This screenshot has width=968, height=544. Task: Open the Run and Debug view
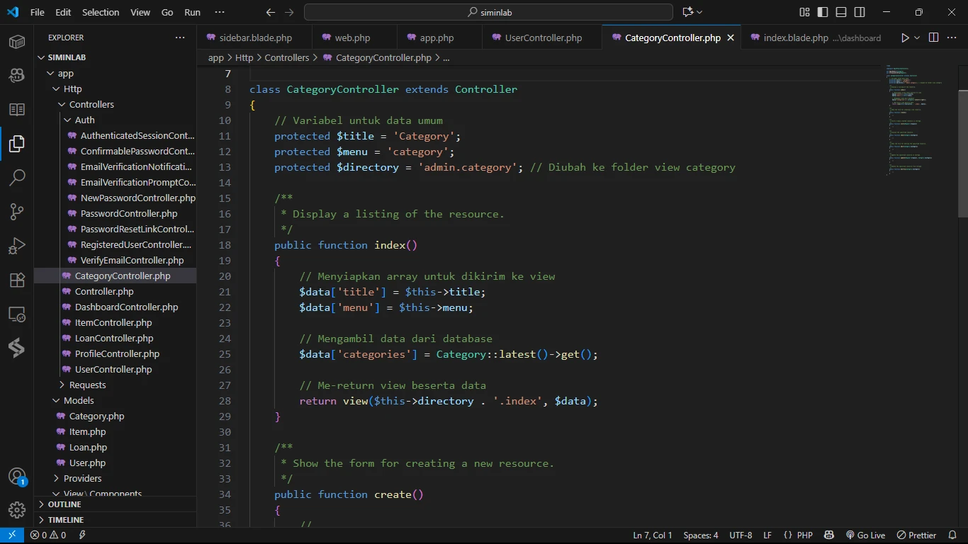17,246
